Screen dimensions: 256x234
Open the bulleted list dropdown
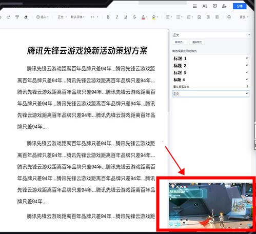[x=179, y=17]
